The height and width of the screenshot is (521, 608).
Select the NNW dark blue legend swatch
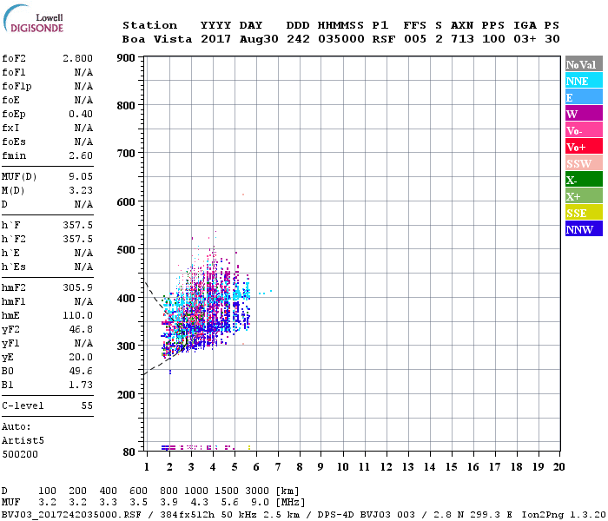pyautogui.click(x=584, y=228)
